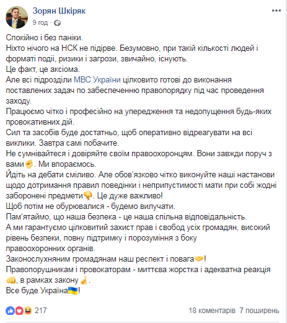The image size is (287, 323).
Task: Click the fist punch emoji before 'в рамках'
Action: [11, 280]
